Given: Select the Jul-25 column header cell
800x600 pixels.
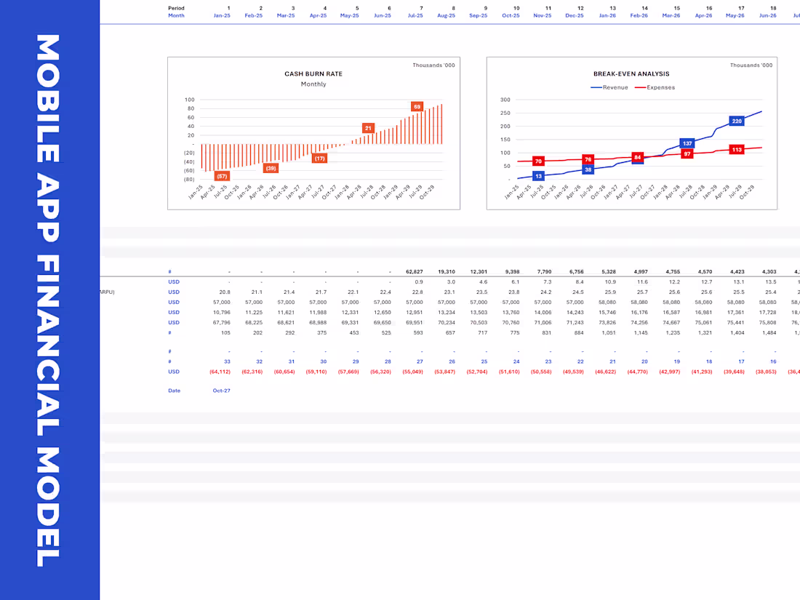Looking at the screenshot, I should click(415, 15).
